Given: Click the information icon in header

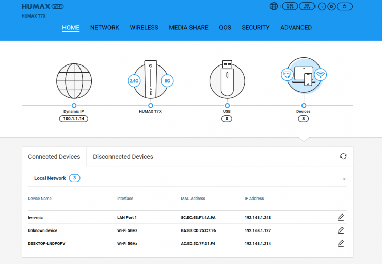Looking at the screenshot, I should tap(322, 7).
